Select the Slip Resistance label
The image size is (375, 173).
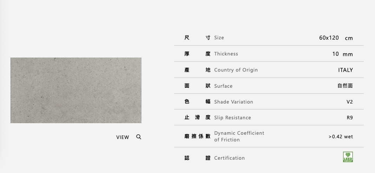[232, 118]
